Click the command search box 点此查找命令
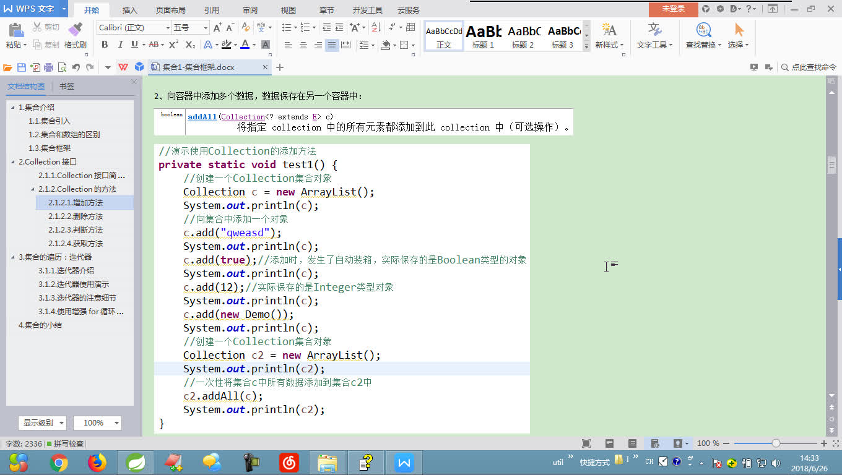 click(x=809, y=67)
